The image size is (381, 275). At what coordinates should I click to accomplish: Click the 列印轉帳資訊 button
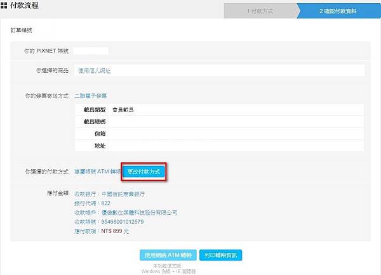[x=220, y=255]
